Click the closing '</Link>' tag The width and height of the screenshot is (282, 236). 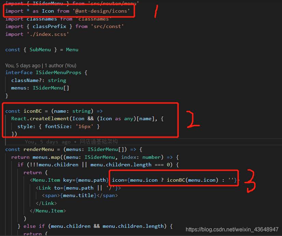click(x=46, y=203)
